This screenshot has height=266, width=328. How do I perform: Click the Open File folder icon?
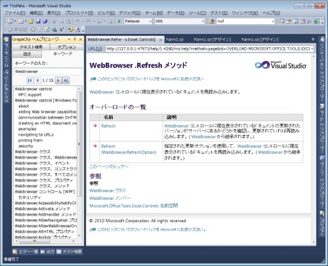click(31, 21)
